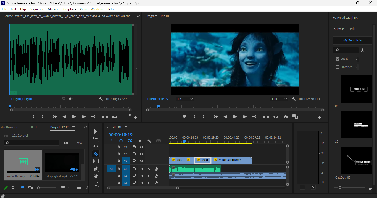Switch to Edit tab in Essential Graphics
The width and height of the screenshot is (377, 198).
coord(353,29)
